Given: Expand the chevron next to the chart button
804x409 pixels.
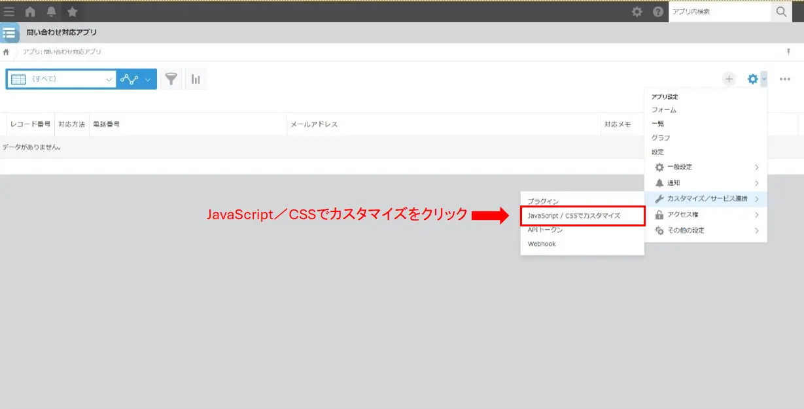Looking at the screenshot, I should (148, 79).
